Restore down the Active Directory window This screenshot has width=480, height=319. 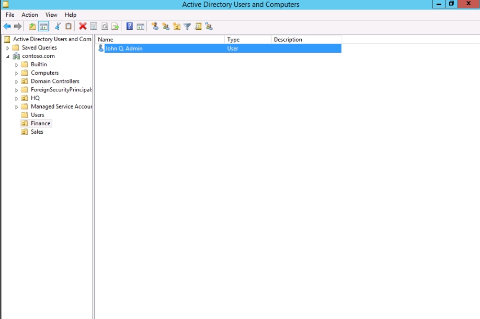[451, 4]
